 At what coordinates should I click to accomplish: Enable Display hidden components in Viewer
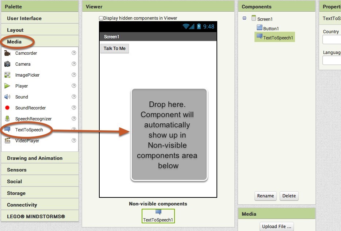pyautogui.click(x=101, y=18)
